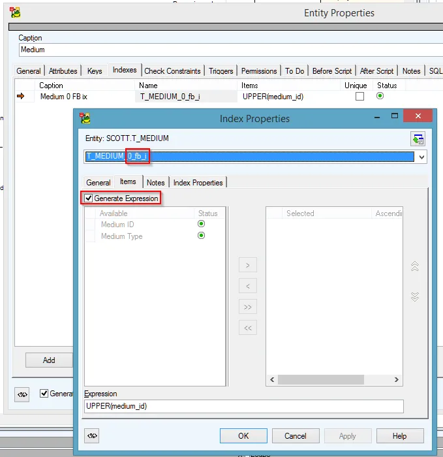Maximize the Index Properties dialog
This screenshot has width=443, height=457.
[x=395, y=116]
